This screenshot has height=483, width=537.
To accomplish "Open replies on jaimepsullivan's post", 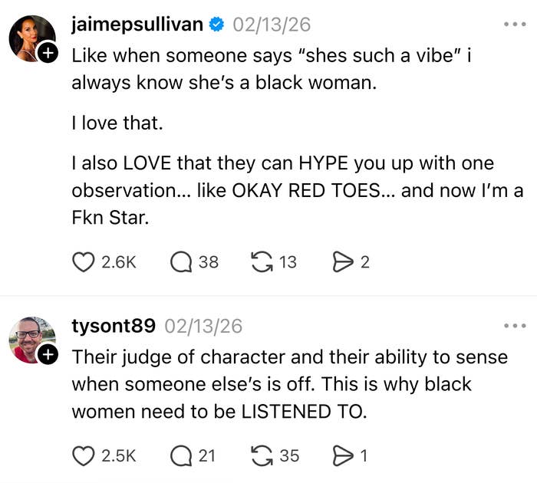I will click(x=182, y=262).
